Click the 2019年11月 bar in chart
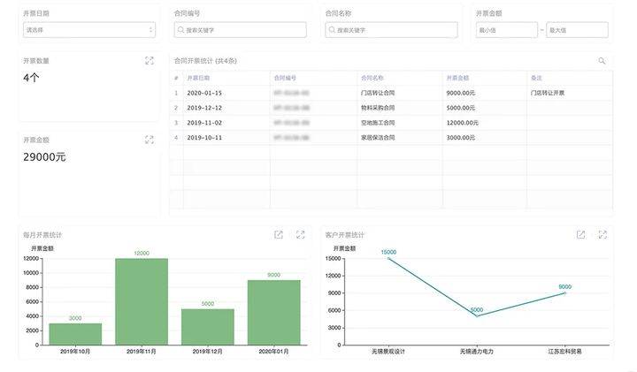Screen dimensions: 637x372 (x=141, y=300)
